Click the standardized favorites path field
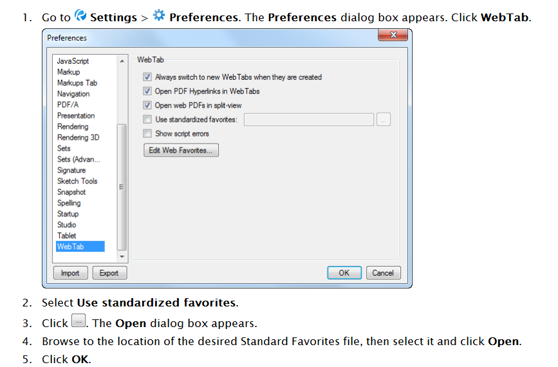Viewport: 558px width, 367px height. (x=308, y=120)
